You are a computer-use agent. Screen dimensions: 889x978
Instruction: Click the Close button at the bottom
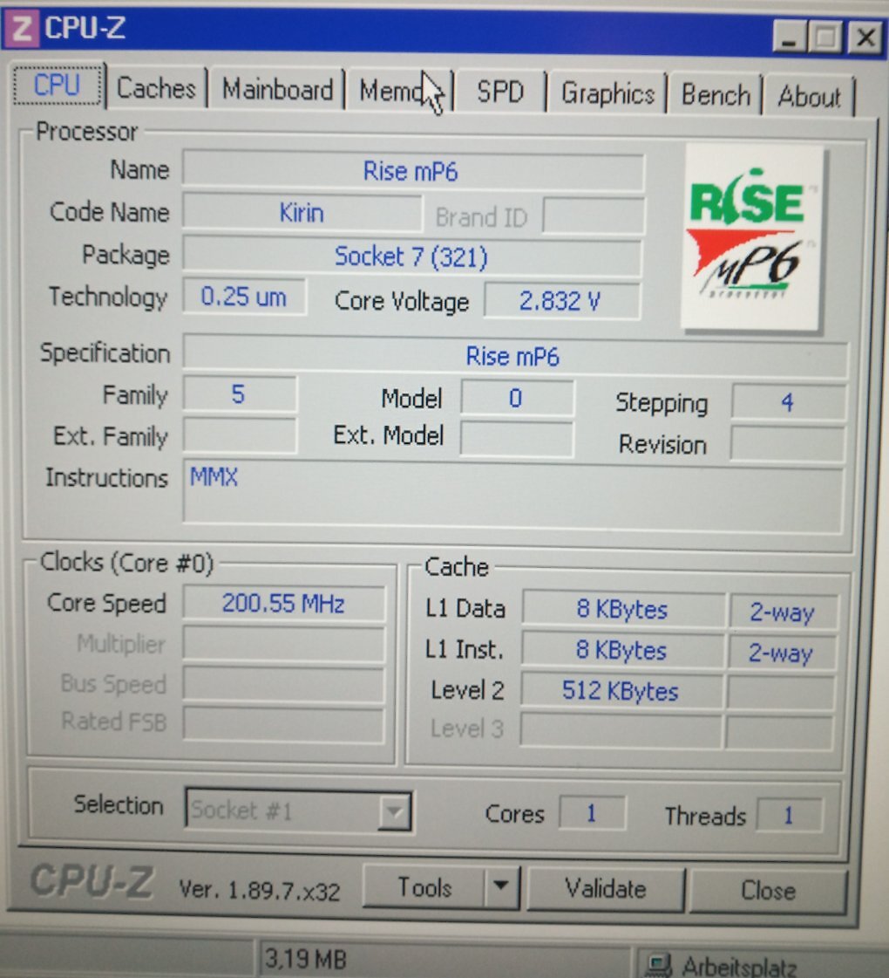point(768,891)
